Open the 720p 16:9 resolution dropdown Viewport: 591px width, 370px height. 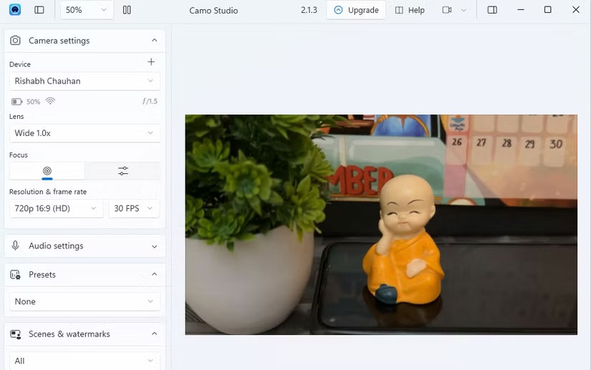tap(56, 208)
